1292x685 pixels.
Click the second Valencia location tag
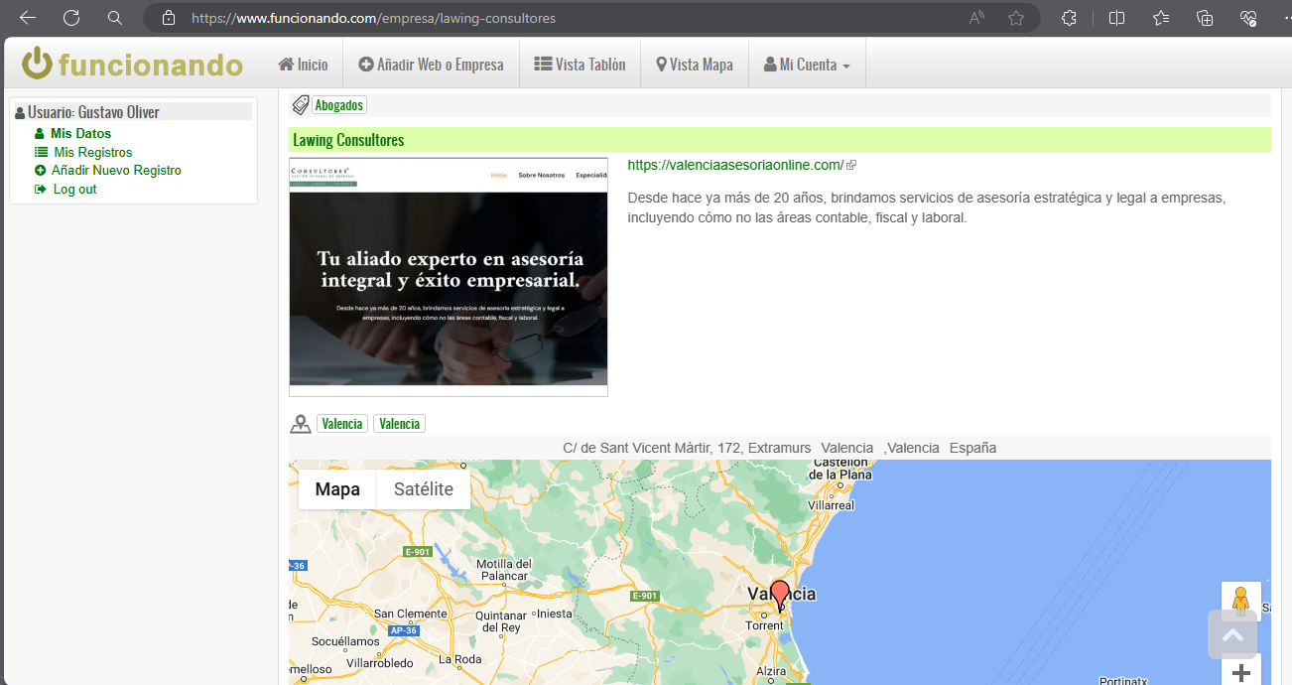399,424
